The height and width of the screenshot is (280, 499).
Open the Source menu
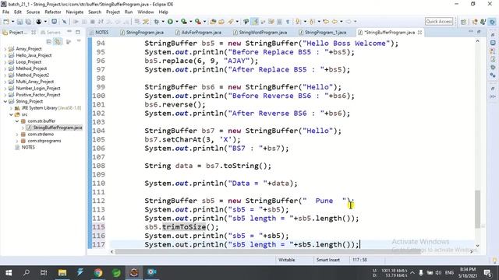pyautogui.click(x=33, y=12)
